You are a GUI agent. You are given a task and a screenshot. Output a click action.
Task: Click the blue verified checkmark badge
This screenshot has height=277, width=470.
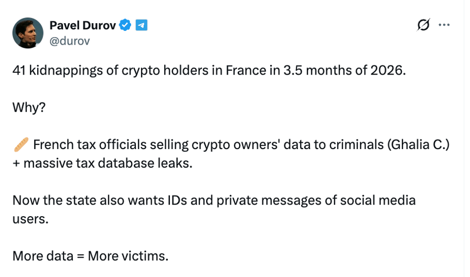[x=125, y=25]
